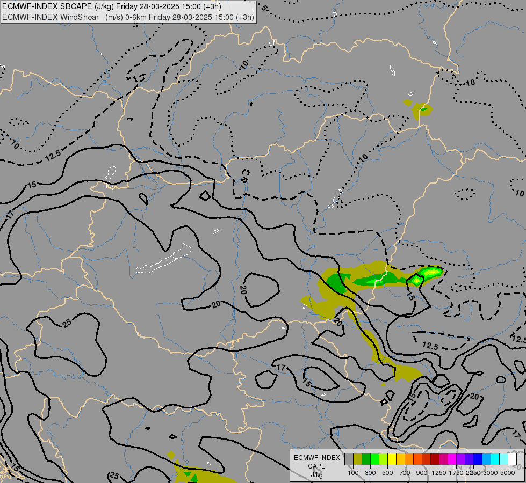Click the orange swatch right of 700
This screenshot has width=526, height=483.
[409, 459]
